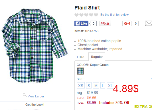Open the Be the first to review link

tap(114, 15)
